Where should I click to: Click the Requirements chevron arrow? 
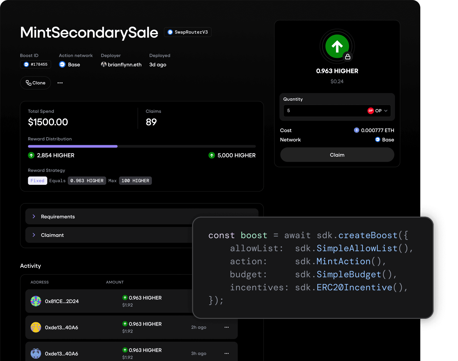[34, 216]
